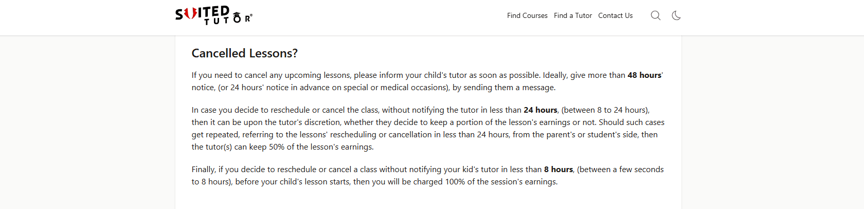Click the word "Finally" in last paragraph

[203, 170]
